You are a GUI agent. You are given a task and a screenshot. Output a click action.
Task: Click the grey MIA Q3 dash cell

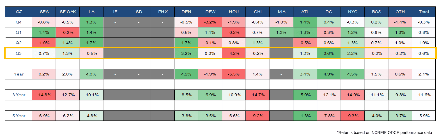click(281, 53)
